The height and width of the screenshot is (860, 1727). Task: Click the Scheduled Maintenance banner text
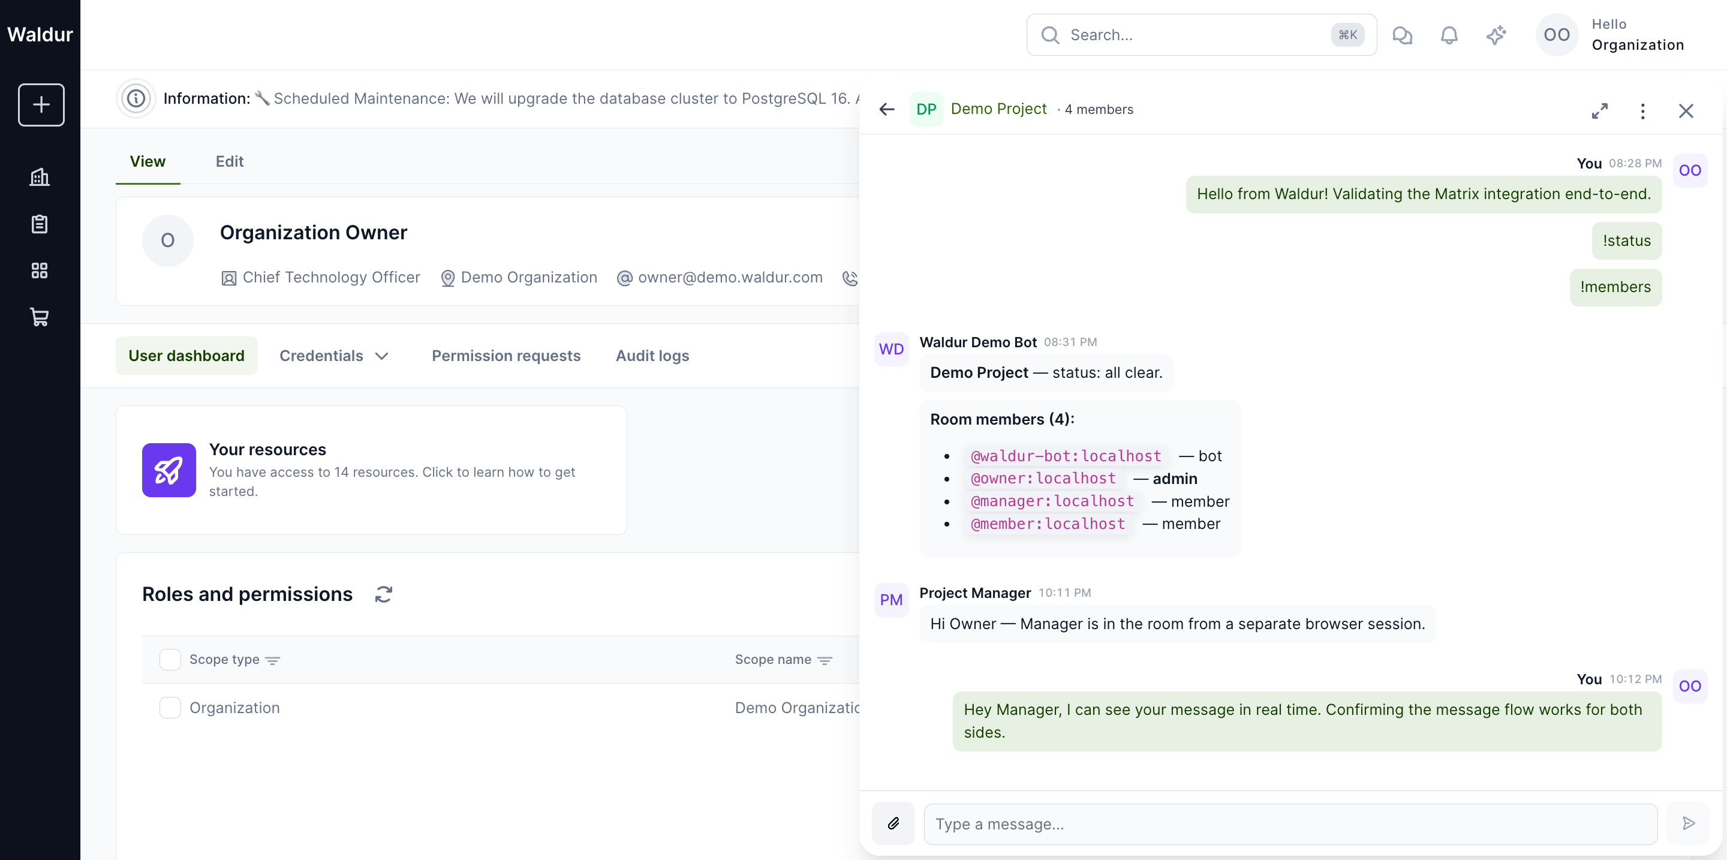(x=567, y=98)
